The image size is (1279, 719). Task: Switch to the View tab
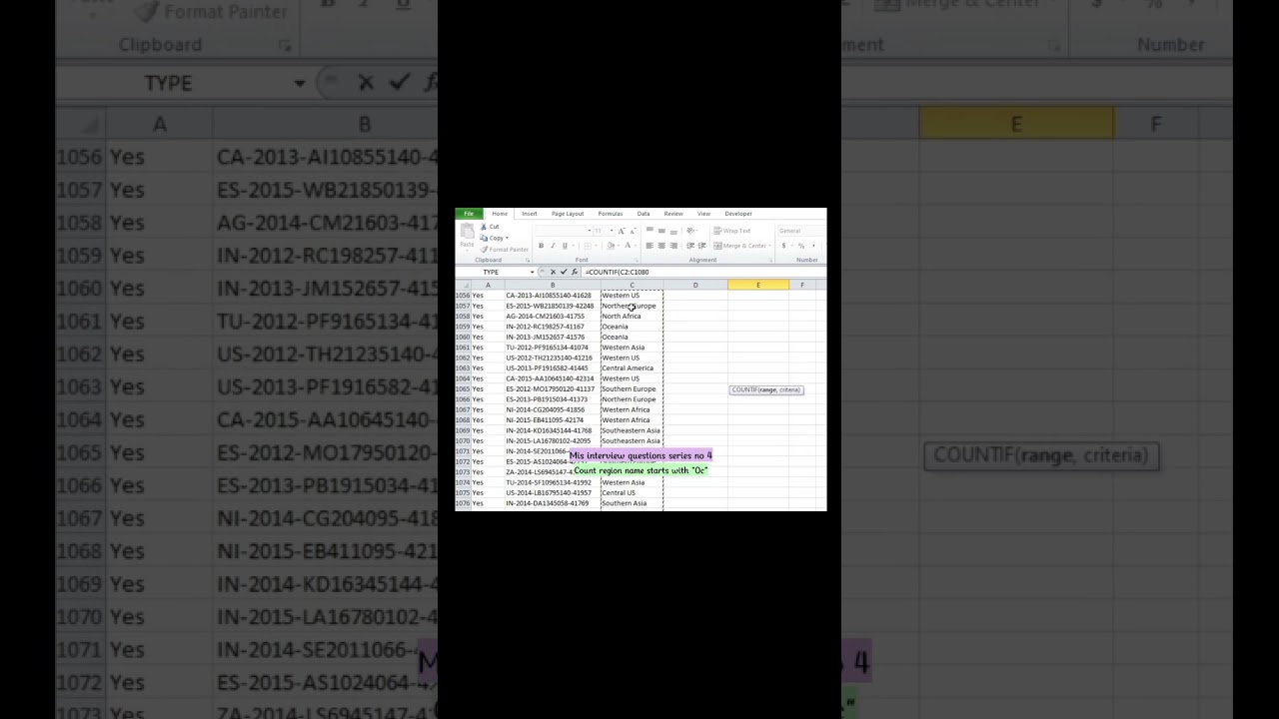(703, 214)
